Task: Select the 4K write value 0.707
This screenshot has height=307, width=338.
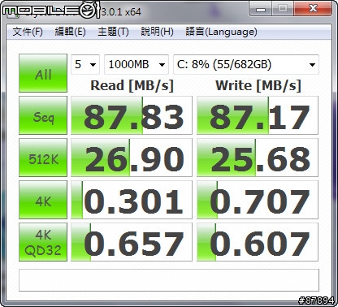Action: pyautogui.click(x=258, y=200)
